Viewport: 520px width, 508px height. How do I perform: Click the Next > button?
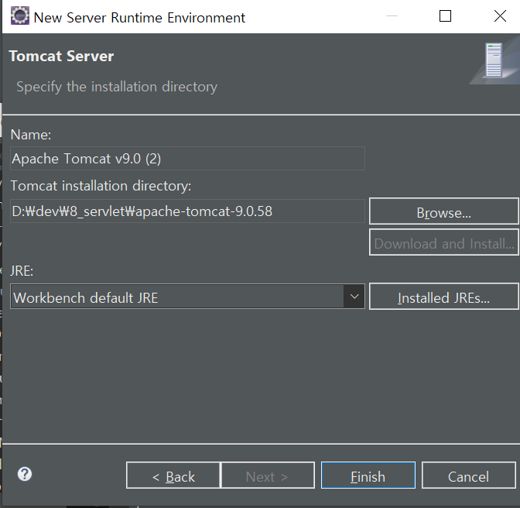click(x=268, y=475)
